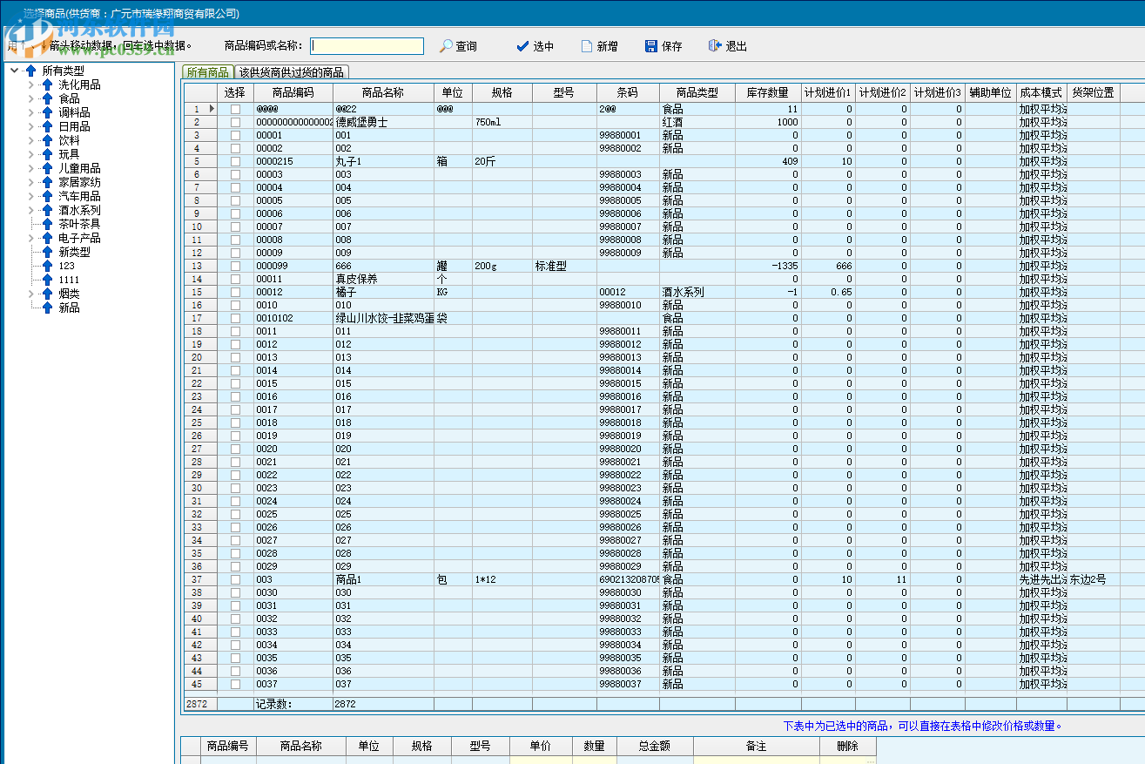
Task: Click the blue arrow icon beside 123 category
Action: pyautogui.click(x=47, y=266)
